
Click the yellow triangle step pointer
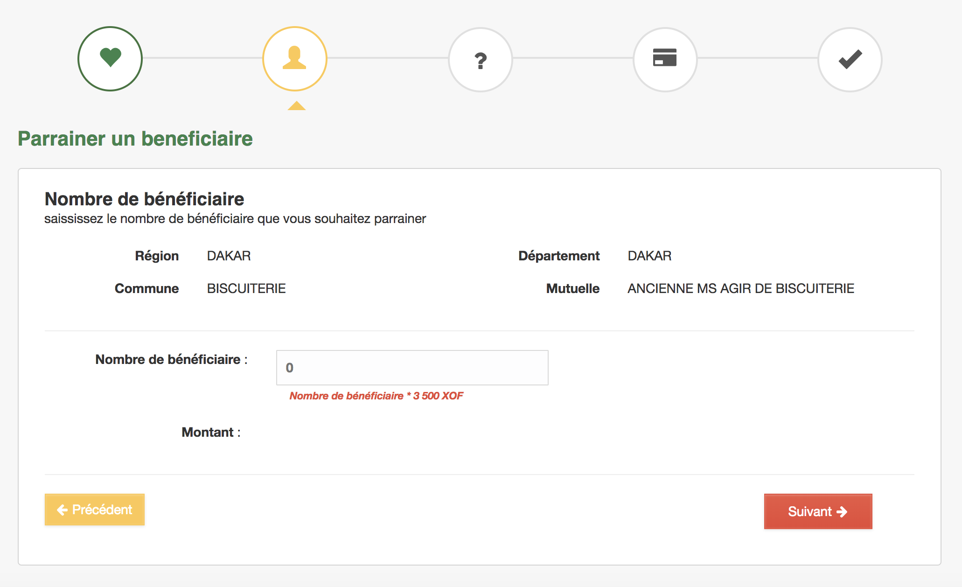click(x=296, y=106)
